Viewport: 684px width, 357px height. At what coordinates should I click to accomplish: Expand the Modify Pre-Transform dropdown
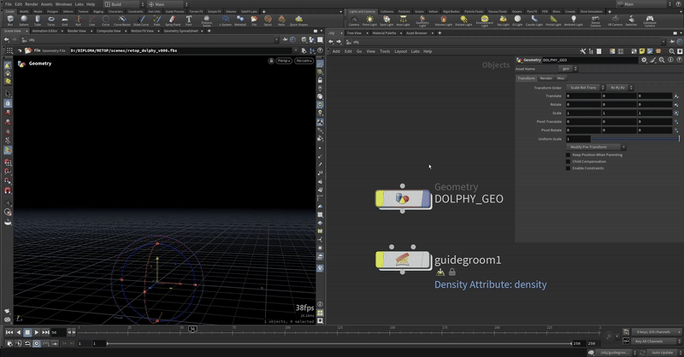pyautogui.click(x=597, y=147)
